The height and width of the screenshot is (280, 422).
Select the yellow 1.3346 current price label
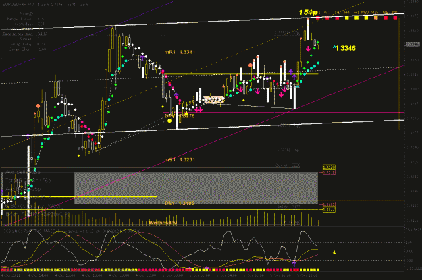(x=346, y=48)
